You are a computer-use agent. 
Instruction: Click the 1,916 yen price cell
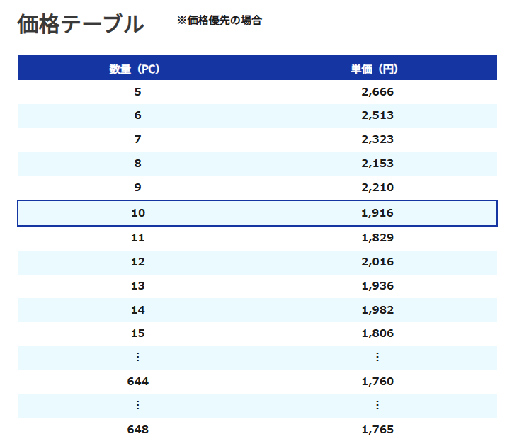(377, 213)
